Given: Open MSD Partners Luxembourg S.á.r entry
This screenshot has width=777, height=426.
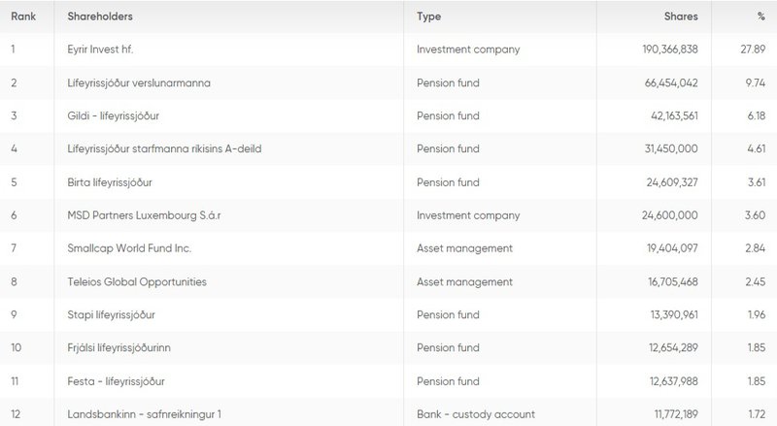Looking at the screenshot, I should click(143, 214).
